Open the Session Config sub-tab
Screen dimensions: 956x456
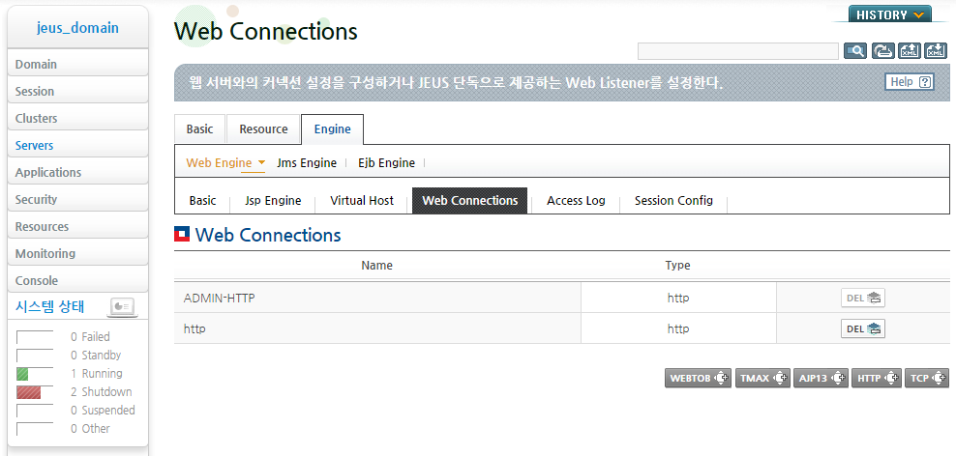pyautogui.click(x=673, y=200)
